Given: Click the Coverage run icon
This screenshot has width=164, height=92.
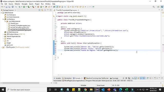Looking at the screenshot, I should (x=28, y=7).
